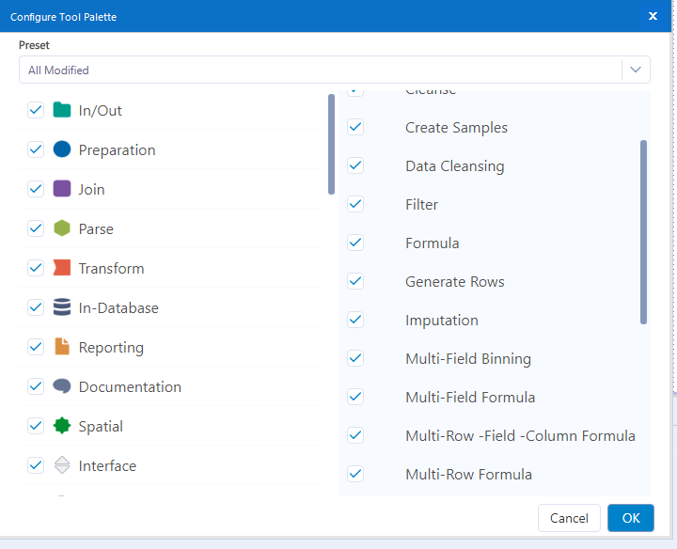Select the Imputation tool entry
Viewport: 677px width, 549px height.
[441, 320]
